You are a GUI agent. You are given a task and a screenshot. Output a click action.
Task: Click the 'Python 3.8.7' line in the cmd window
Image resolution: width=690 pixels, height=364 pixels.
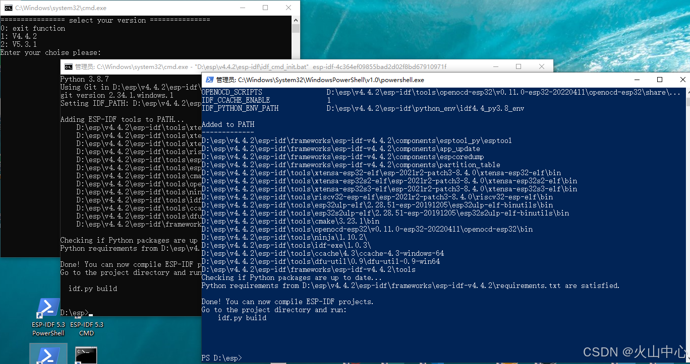84,79
